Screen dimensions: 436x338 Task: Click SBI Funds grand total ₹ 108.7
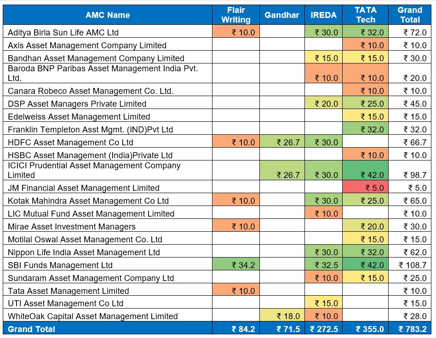coord(410,264)
